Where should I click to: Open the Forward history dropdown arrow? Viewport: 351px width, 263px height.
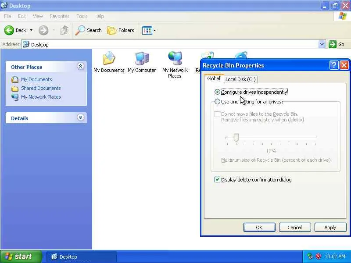click(54, 30)
